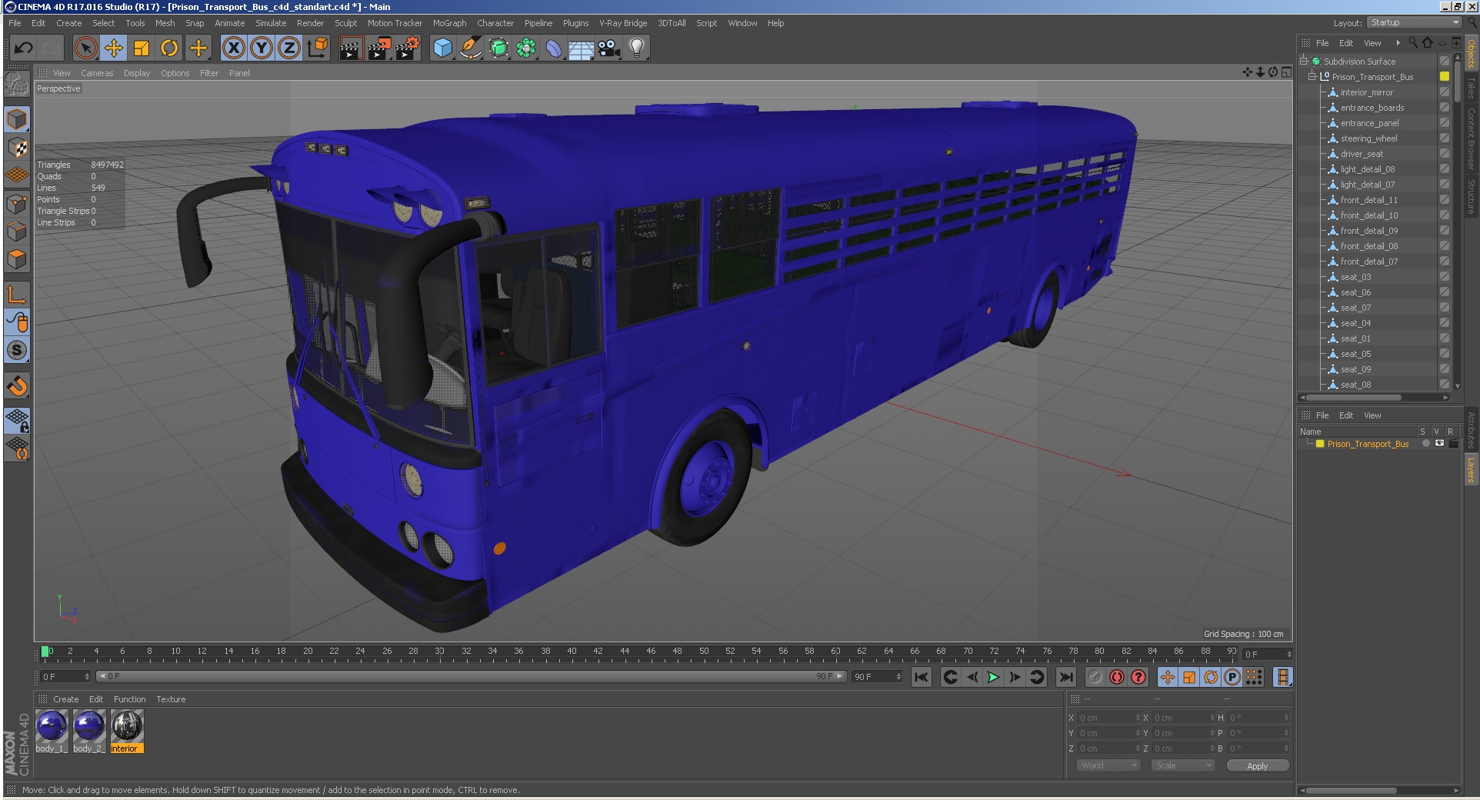This screenshot has width=1480, height=800.
Task: Click the X position input field
Action: (x=1108, y=718)
